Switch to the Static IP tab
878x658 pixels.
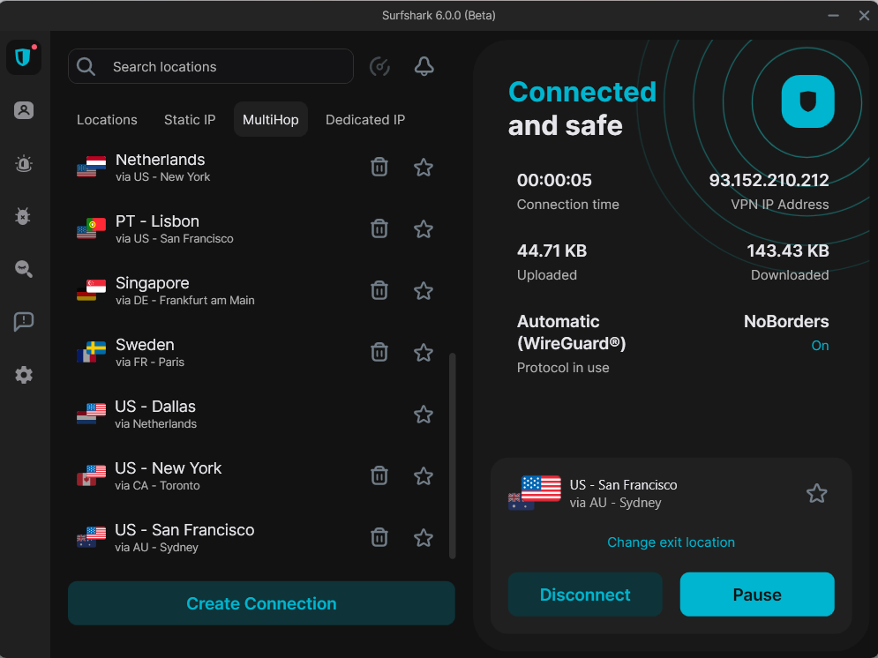tap(190, 120)
